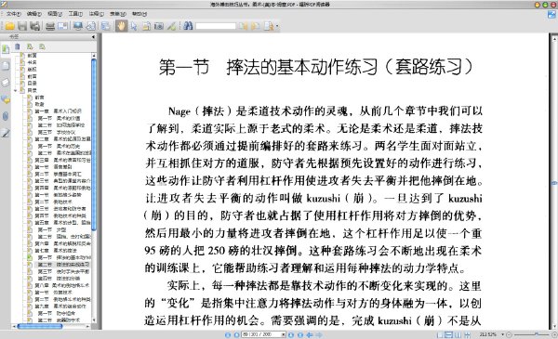This screenshot has height=339, width=558.
Task: Select single page layout icon
Action: [440, 334]
